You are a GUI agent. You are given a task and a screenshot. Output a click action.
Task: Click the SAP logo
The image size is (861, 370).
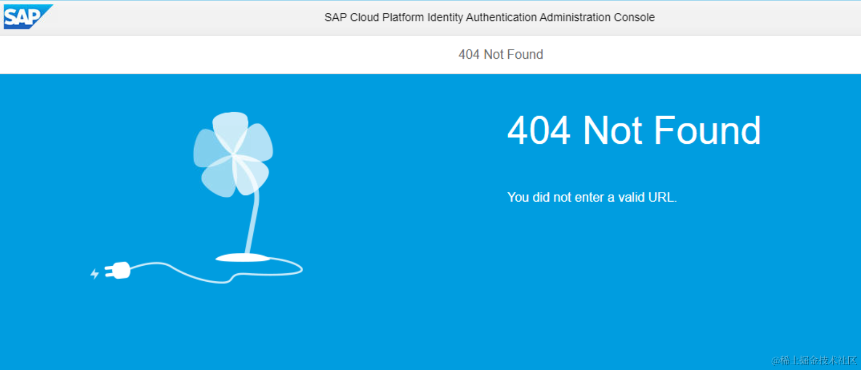point(28,17)
